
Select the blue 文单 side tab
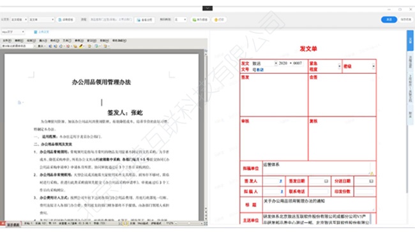[x=410, y=40]
